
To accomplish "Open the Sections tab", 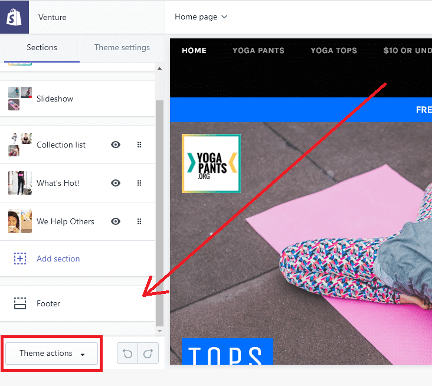I will click(x=42, y=47).
